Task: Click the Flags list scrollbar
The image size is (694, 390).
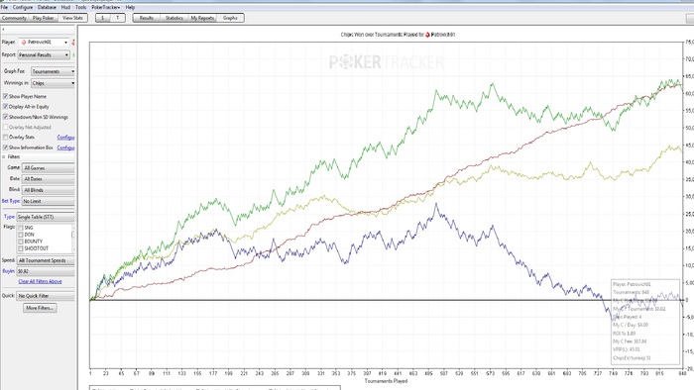Action: [x=73, y=239]
